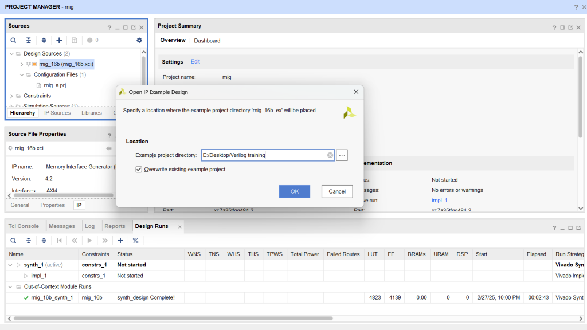Image resolution: width=587 pixels, height=330 pixels.
Task: Expand the mig_16b IP node
Action: point(22,64)
